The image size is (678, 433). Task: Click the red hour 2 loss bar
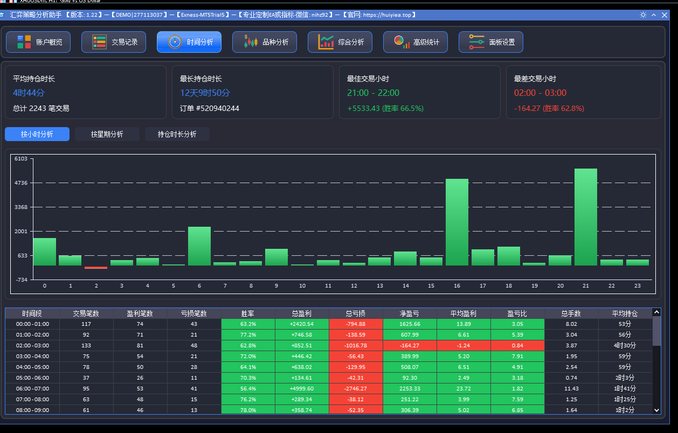[x=96, y=267]
